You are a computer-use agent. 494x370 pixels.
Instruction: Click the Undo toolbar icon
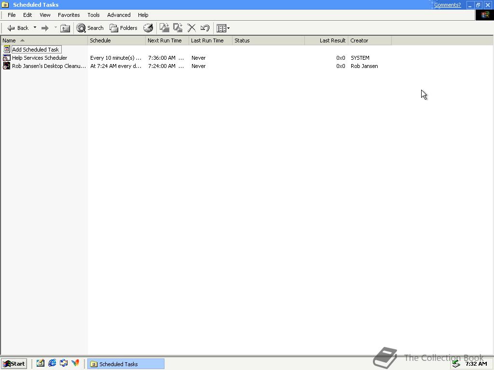[x=205, y=28]
